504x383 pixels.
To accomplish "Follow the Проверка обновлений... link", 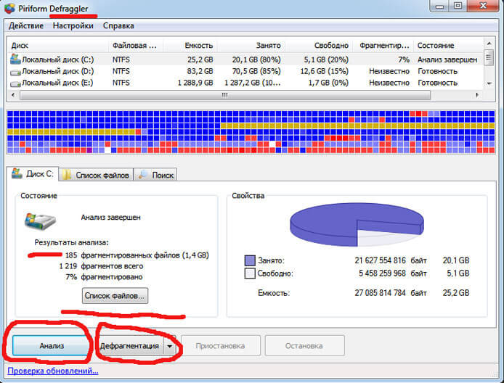I will click(x=53, y=371).
